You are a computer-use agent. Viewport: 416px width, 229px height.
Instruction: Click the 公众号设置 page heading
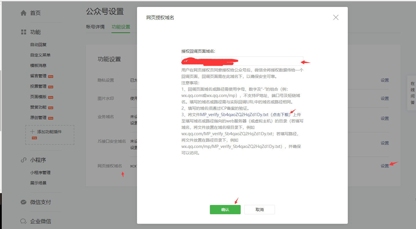click(105, 12)
